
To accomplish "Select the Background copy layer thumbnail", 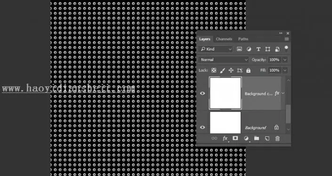I will [x=225, y=93].
